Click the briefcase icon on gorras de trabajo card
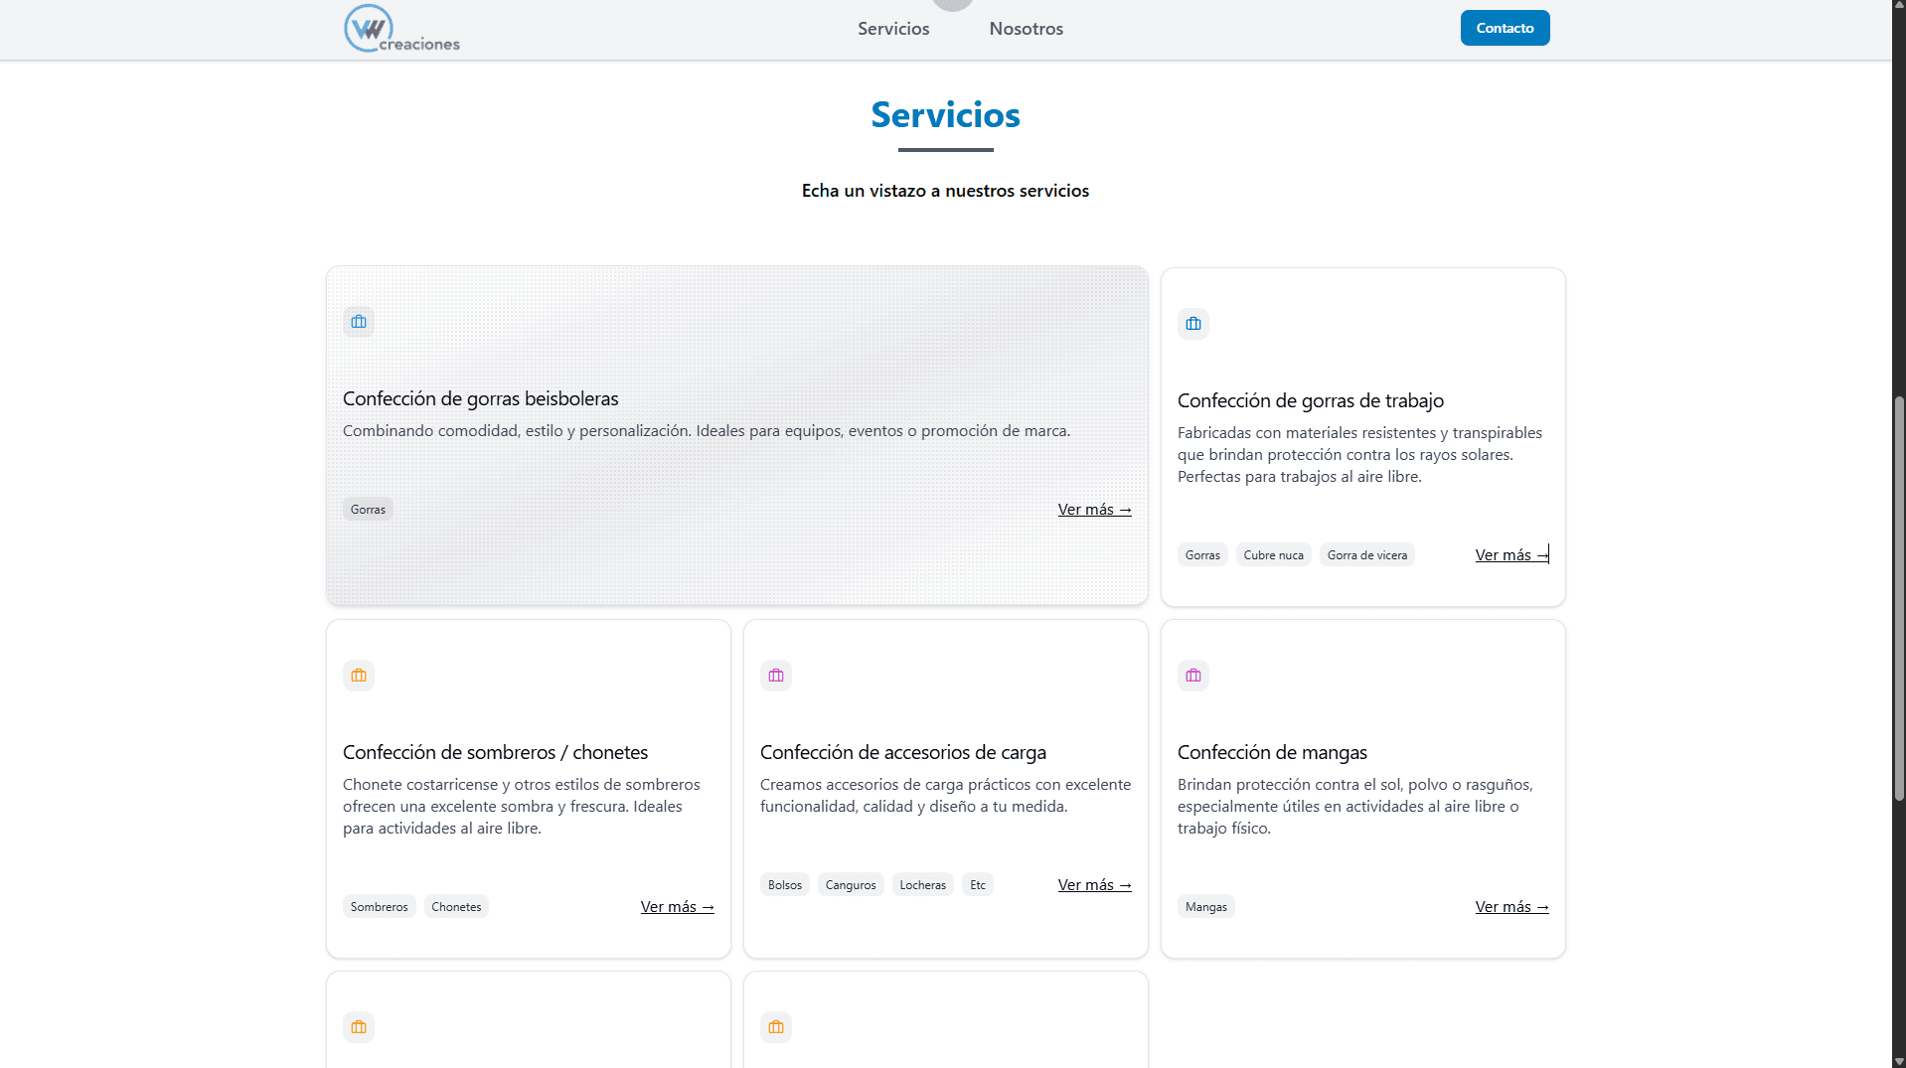Viewport: 1906px width, 1068px height. [x=1193, y=324]
